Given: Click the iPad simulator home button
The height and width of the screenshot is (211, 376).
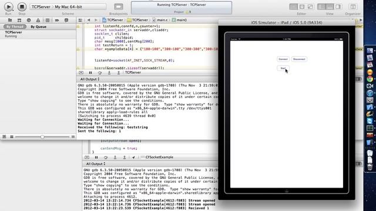Looking at the screenshot, I should [x=287, y=190].
